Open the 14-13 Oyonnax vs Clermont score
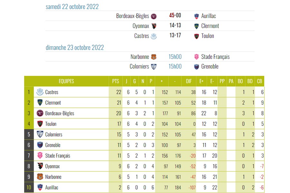Screen dimensions: 290x193 pyautogui.click(x=175, y=26)
